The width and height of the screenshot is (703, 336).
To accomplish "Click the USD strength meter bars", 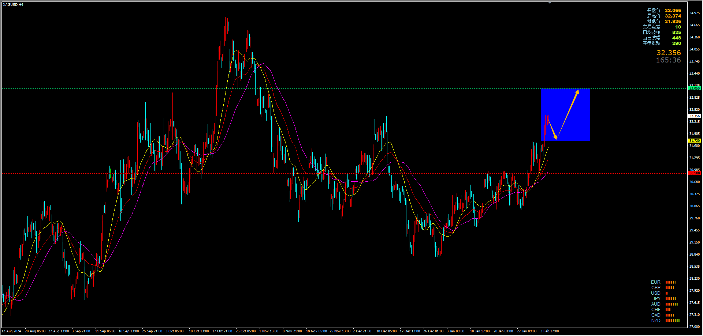I will (667, 293).
